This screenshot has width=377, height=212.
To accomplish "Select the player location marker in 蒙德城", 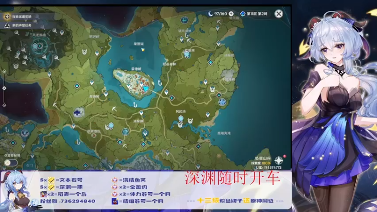I will (x=146, y=89).
